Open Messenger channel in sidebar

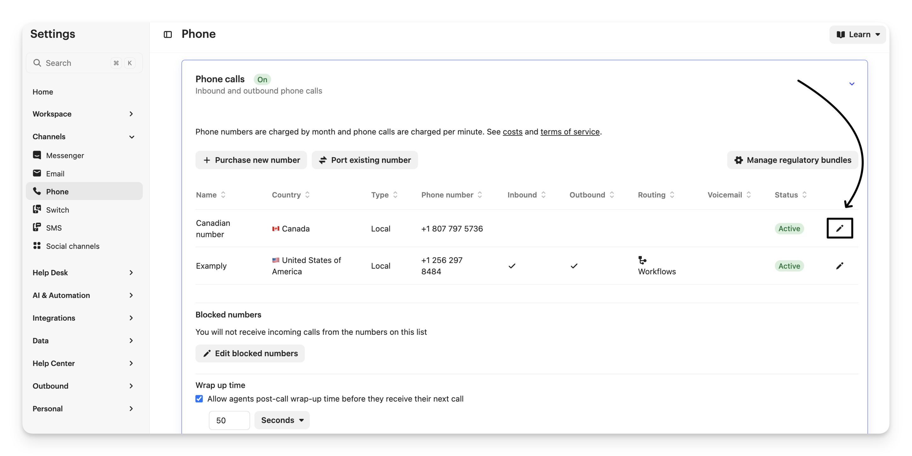(65, 155)
